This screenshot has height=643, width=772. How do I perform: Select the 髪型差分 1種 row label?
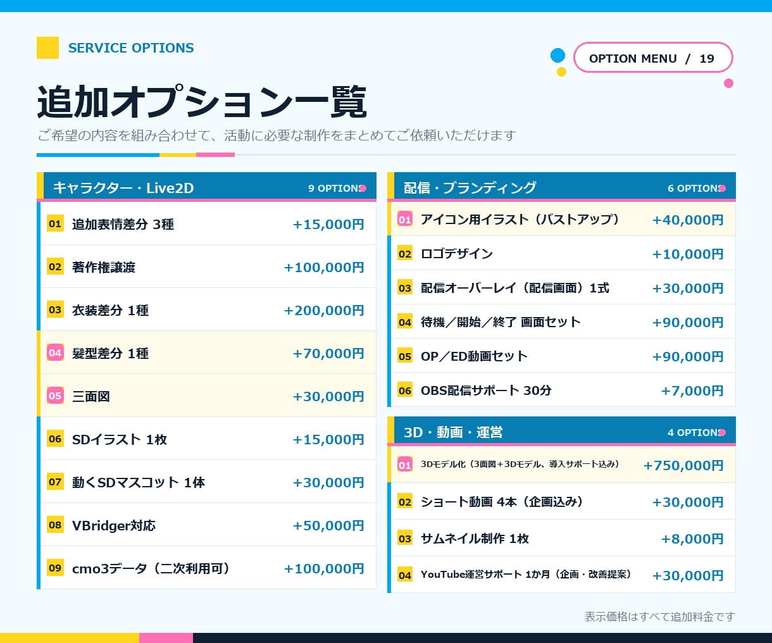(110, 353)
